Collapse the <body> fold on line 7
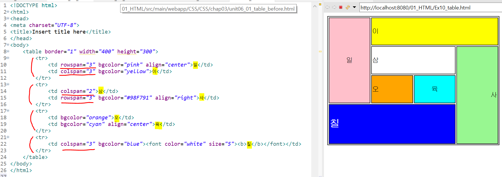Viewport: 502px width, 177px height. (8, 45)
